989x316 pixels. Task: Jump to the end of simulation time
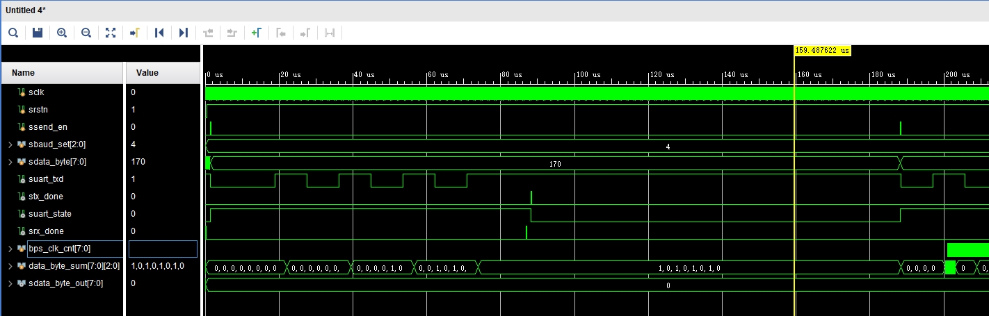pos(184,33)
